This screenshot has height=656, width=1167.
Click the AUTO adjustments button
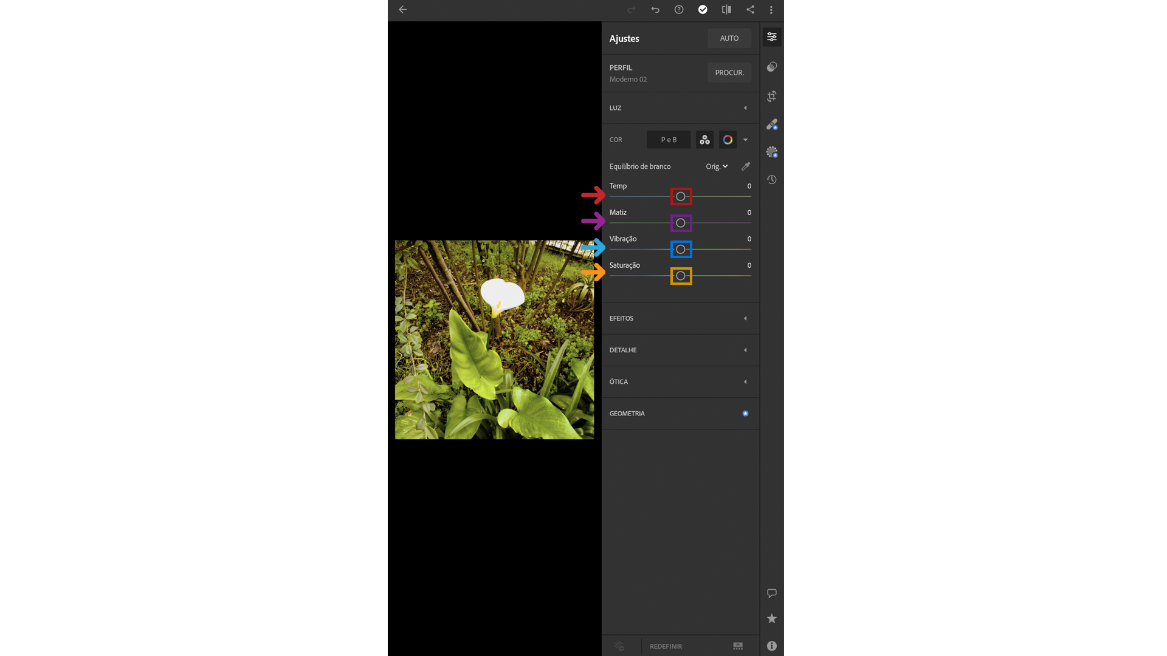tap(729, 38)
